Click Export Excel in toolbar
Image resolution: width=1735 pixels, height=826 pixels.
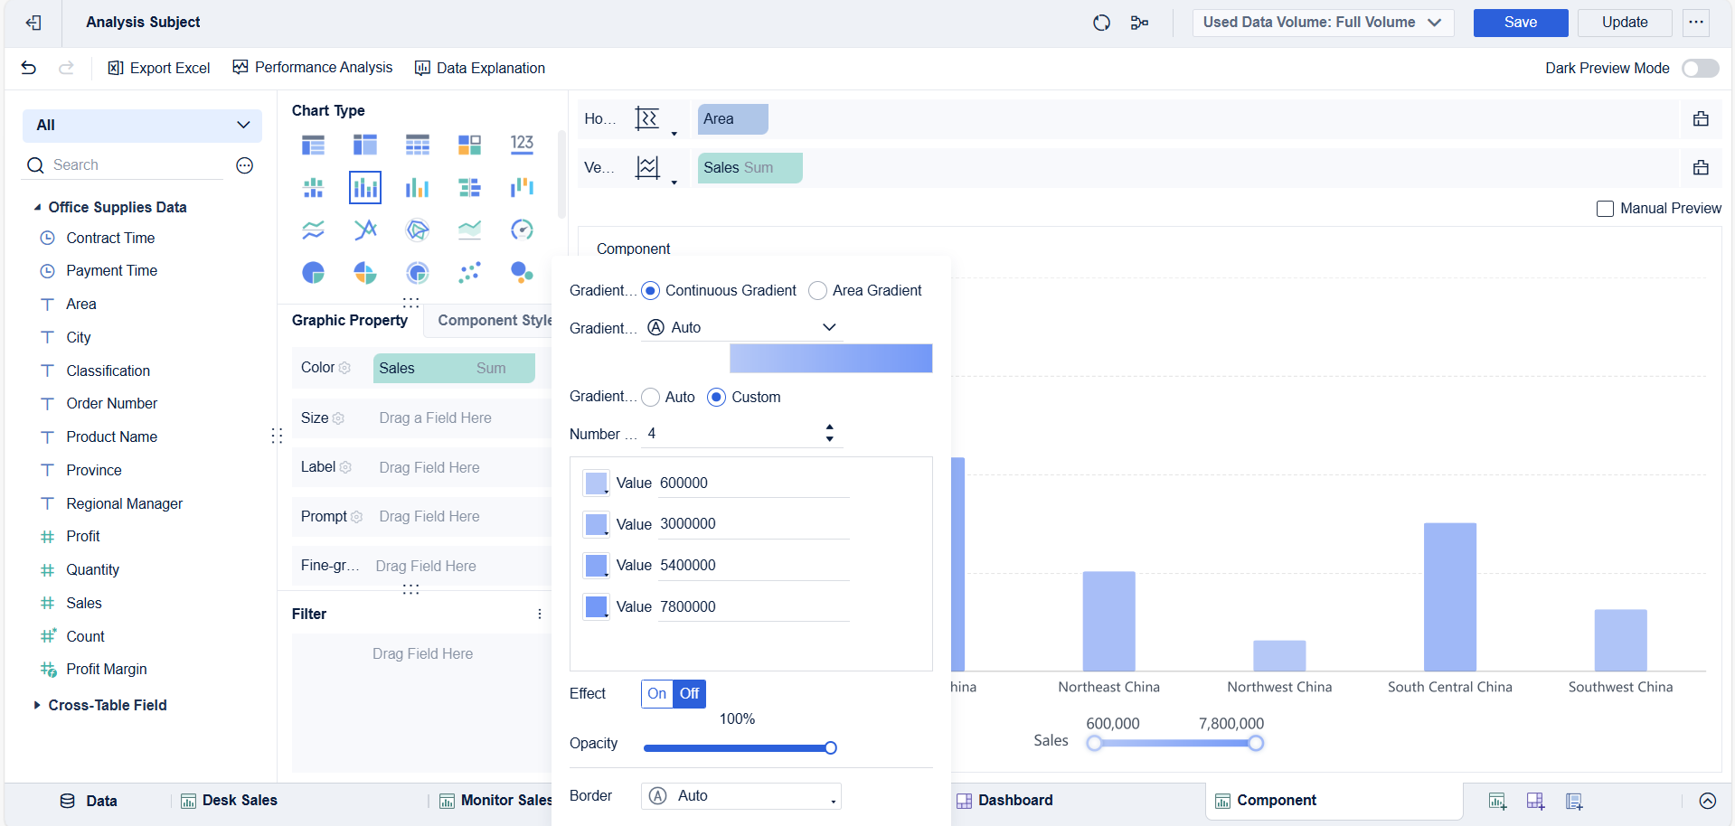(x=158, y=69)
